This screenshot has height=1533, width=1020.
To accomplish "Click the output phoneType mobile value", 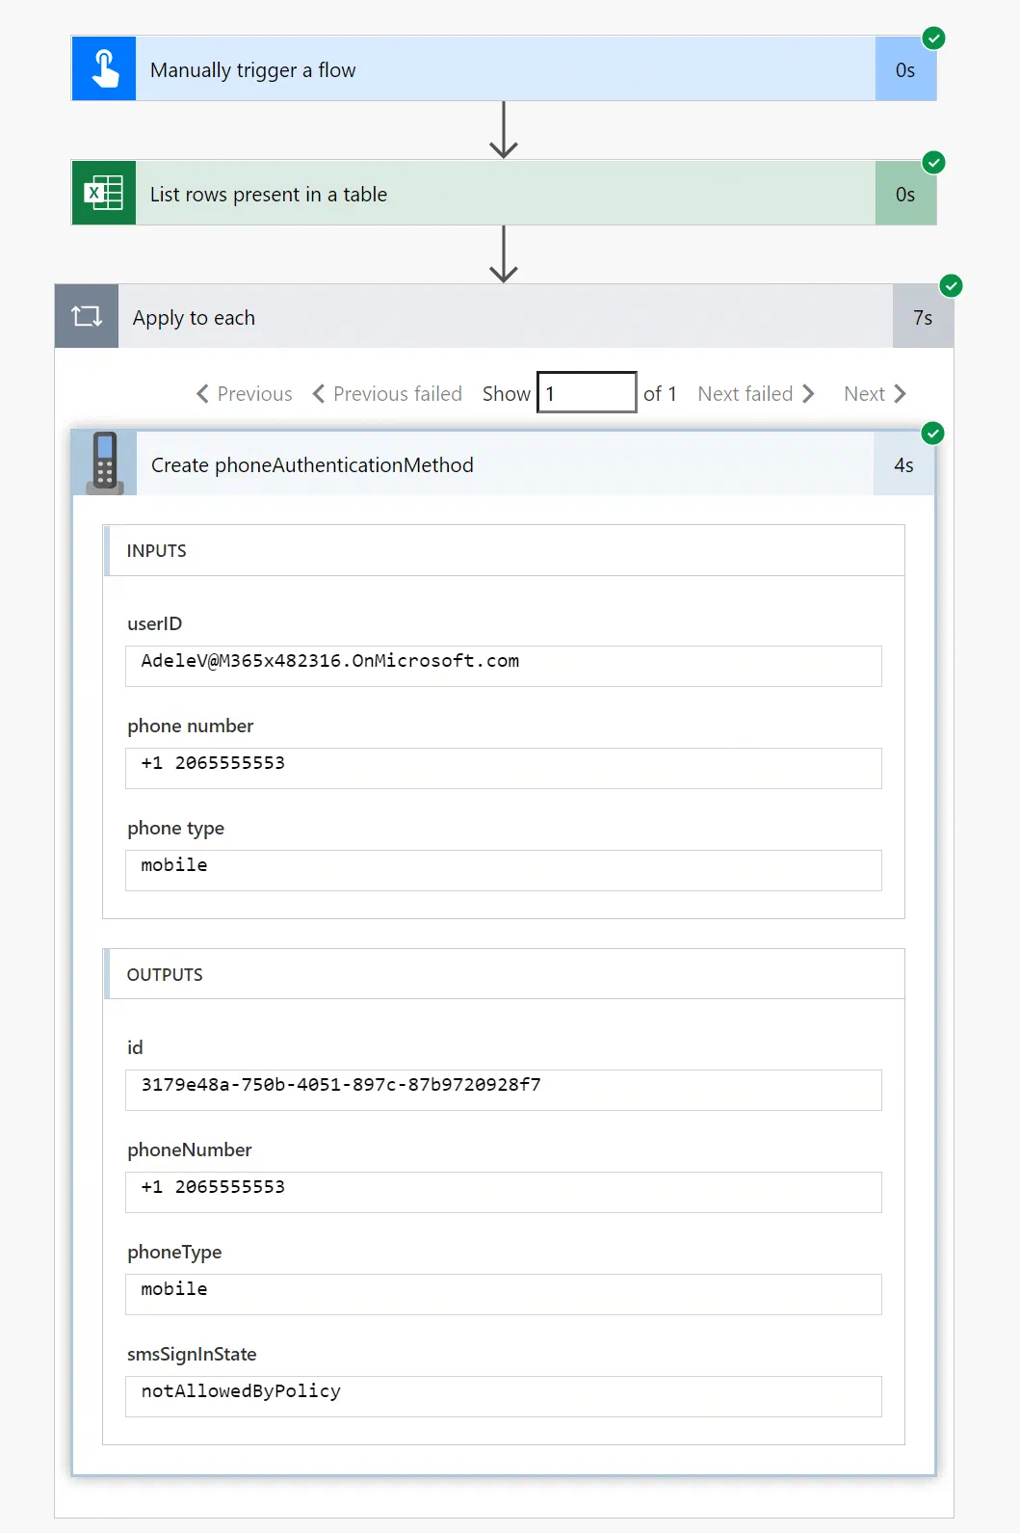I will coord(504,1294).
